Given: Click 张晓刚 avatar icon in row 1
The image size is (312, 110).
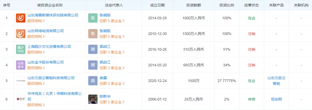Looking at the screenshot, I should (x=93, y=18).
